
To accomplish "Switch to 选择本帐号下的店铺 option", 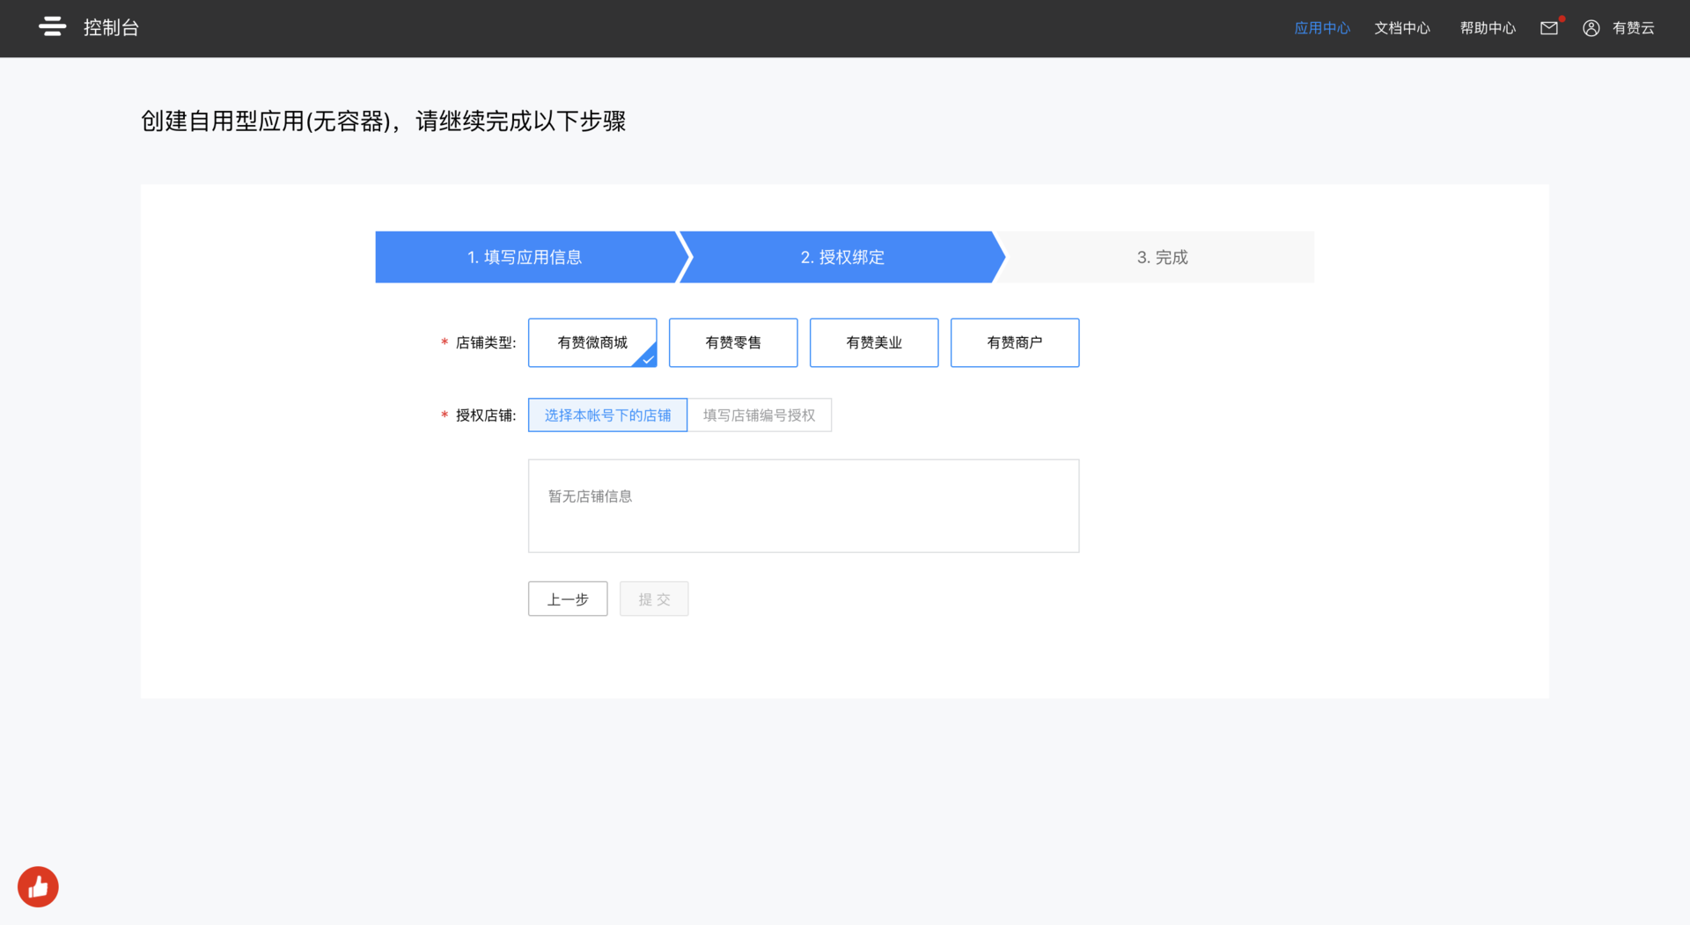I will pos(607,415).
